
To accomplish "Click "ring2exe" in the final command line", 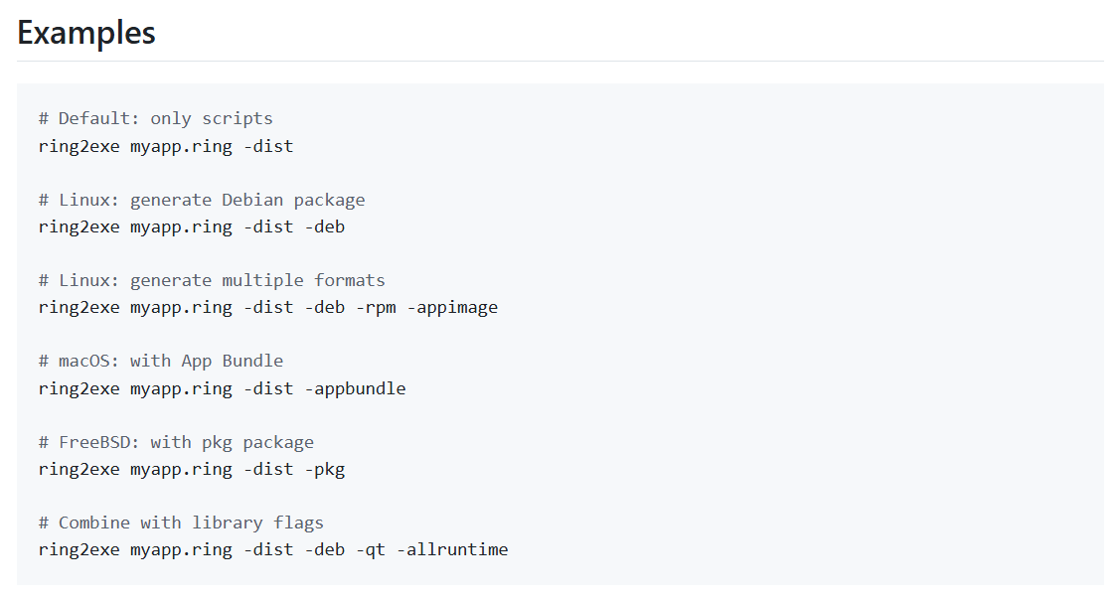I will tap(79, 549).
